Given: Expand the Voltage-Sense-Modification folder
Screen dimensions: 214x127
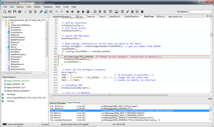Looking at the screenshot, I should pos(6,25).
